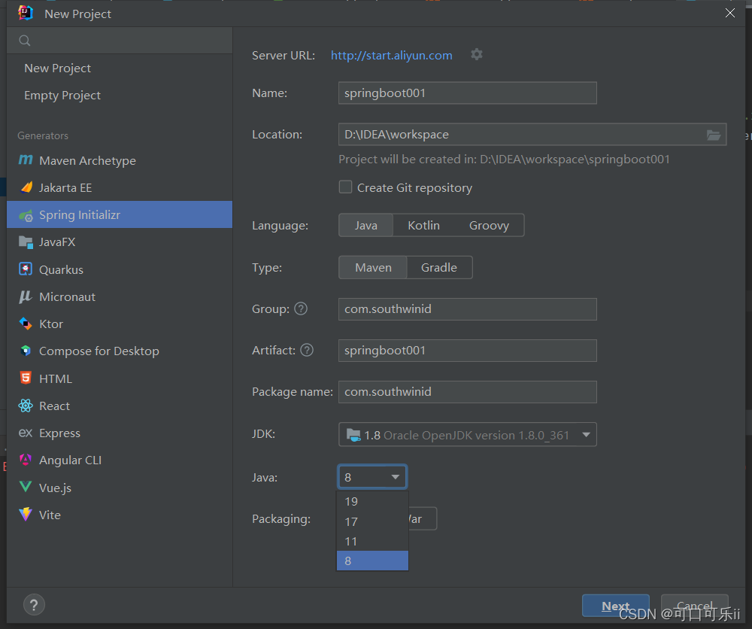Switch language to Groovy

489,224
